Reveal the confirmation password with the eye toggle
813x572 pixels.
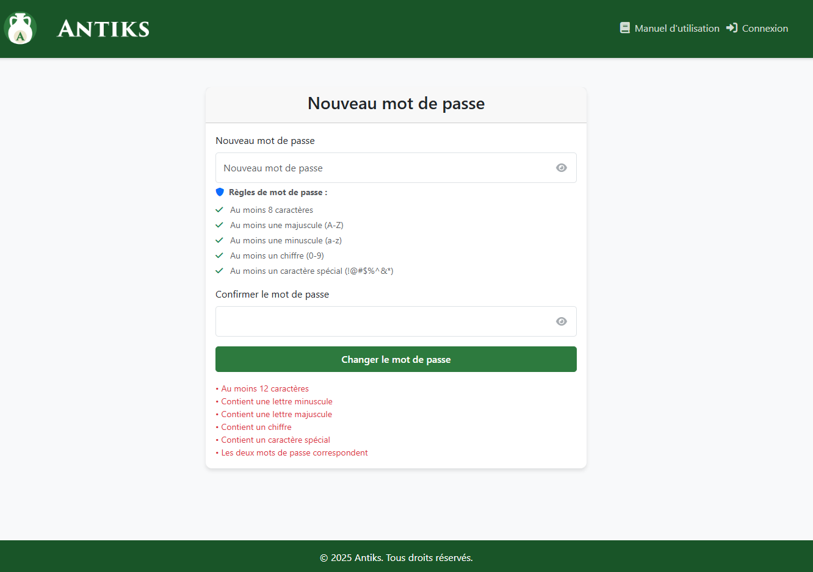(x=561, y=321)
